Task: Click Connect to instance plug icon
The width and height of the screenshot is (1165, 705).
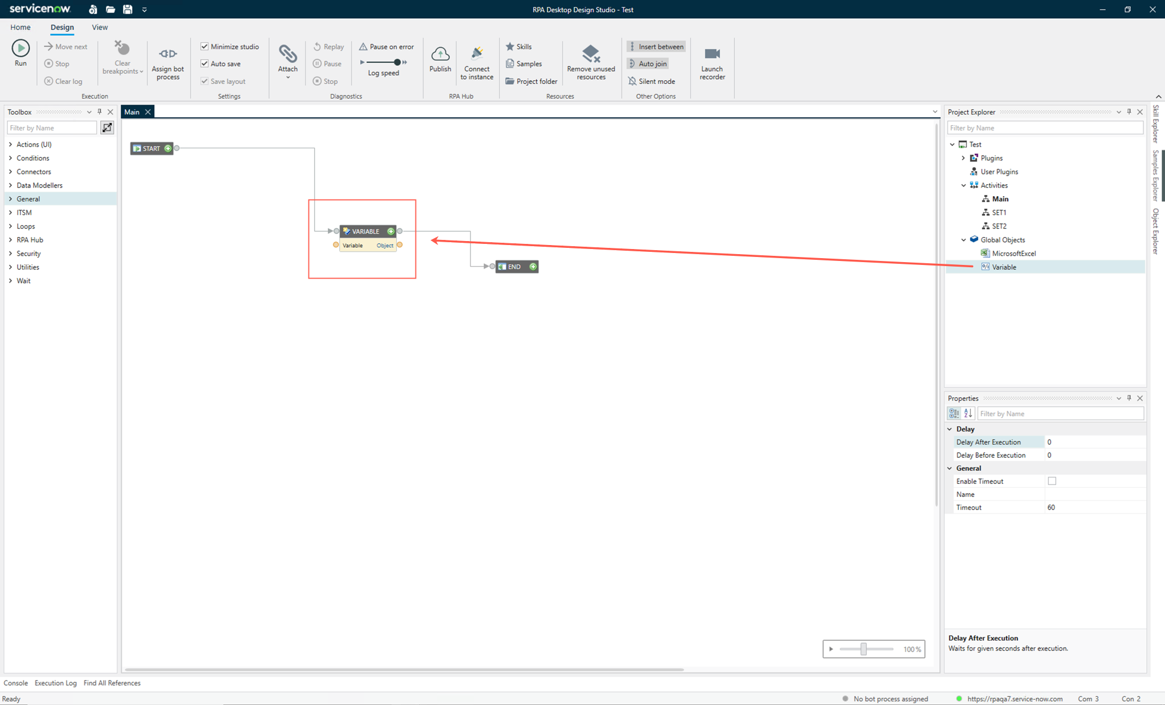Action: click(x=477, y=53)
